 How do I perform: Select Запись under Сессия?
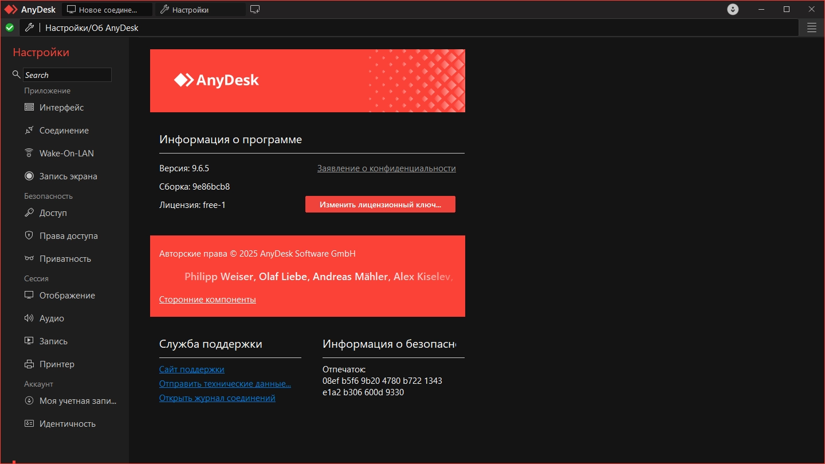pos(53,341)
